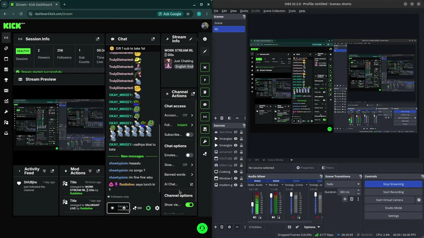Open Mod Actions filter options

coord(90,171)
